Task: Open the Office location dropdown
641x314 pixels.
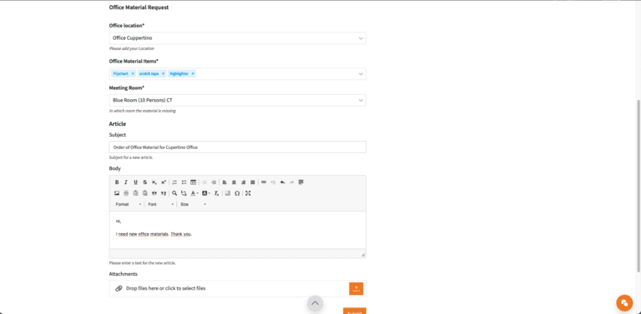Action: pos(238,38)
